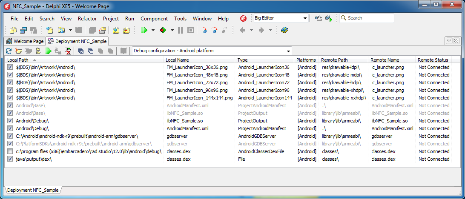Uncheck the FM_LauncherIcon_48x48.png row checkbox

pos(10,75)
